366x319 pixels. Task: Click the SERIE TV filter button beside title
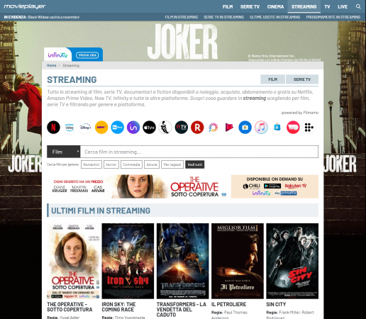pyautogui.click(x=302, y=79)
